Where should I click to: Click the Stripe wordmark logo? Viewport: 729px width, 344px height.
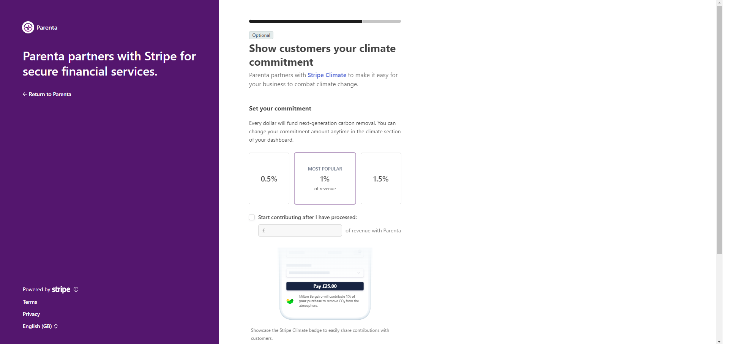click(61, 289)
